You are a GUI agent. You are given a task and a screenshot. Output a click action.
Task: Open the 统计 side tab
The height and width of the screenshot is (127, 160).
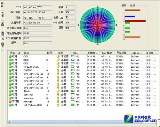coord(3,14)
